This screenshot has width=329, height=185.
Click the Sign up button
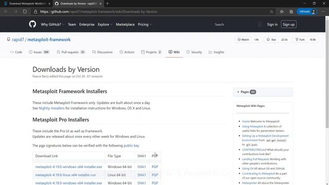[288, 24]
